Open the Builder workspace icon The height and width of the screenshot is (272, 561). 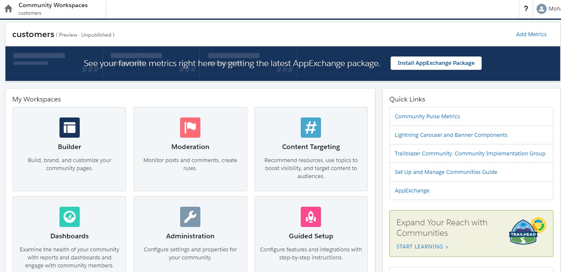(69, 127)
